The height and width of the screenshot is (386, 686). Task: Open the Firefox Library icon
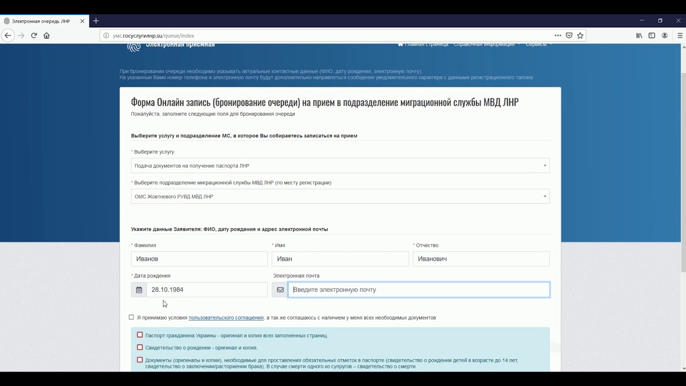(639, 35)
